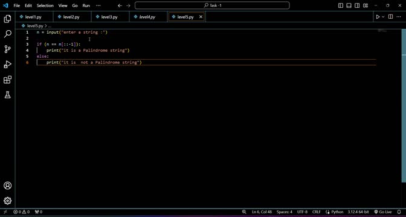
Task: Open the Accounts menu icon
Action: point(7,186)
